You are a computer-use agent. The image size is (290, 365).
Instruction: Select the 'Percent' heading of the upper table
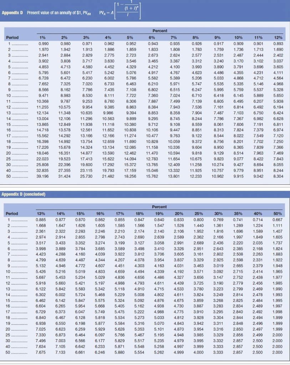(x=160, y=31)
